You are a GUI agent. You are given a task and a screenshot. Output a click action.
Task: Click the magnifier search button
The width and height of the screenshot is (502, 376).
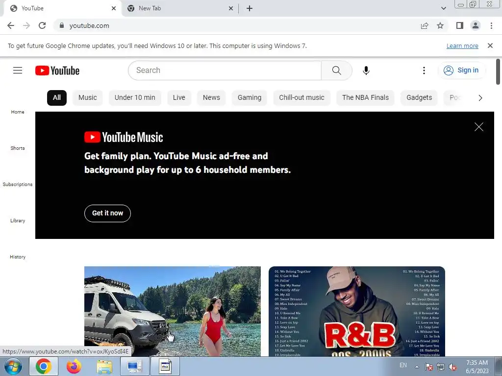pos(336,70)
